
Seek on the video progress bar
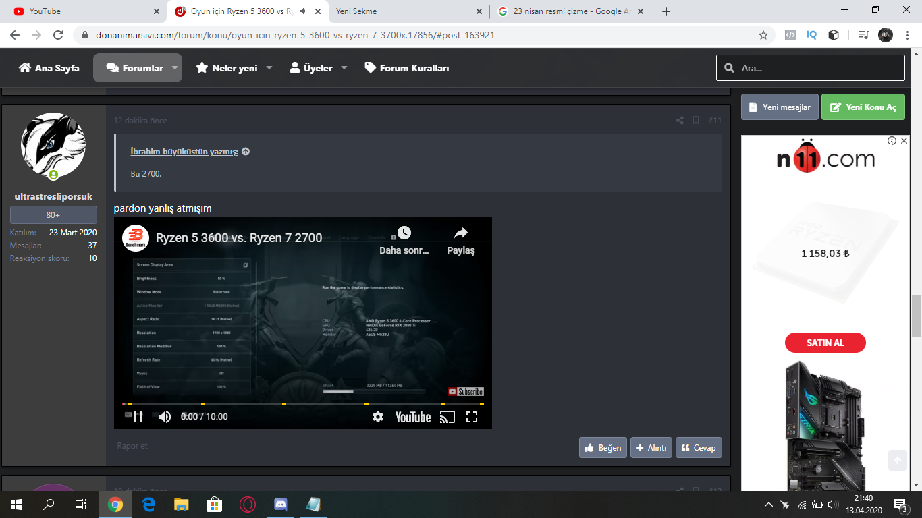(303, 403)
